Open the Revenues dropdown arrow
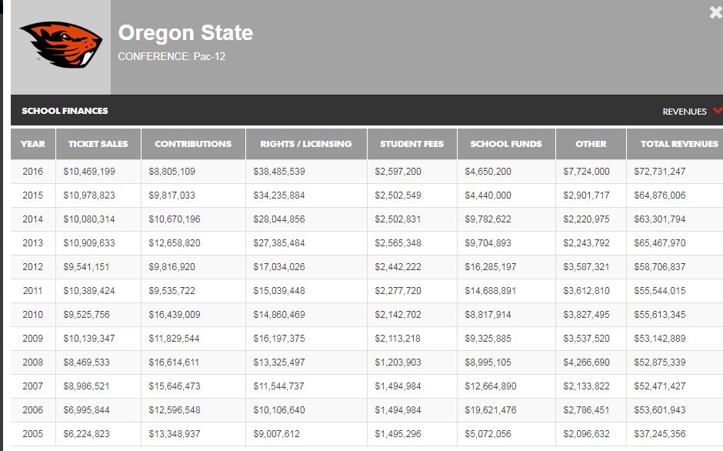Image resolution: width=723 pixels, height=451 pixels. [x=718, y=111]
